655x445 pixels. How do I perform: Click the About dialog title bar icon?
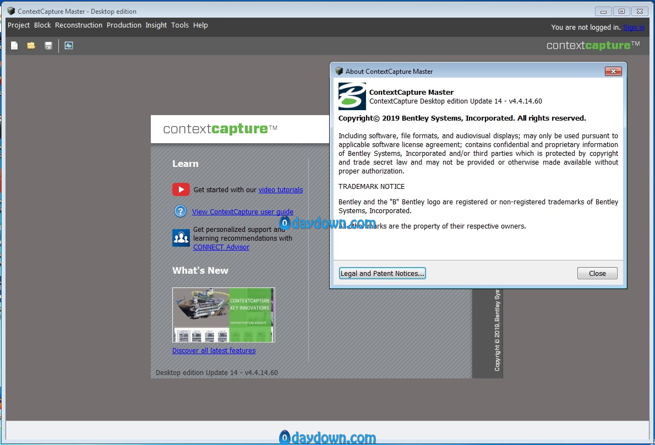(x=339, y=72)
